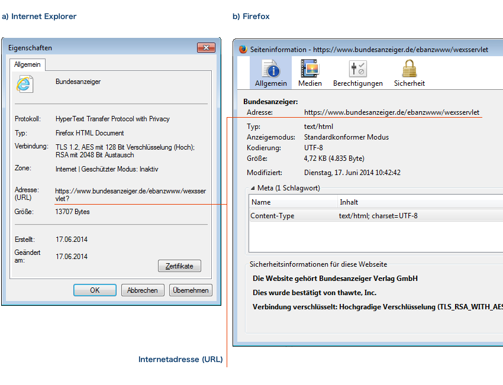Click the 'Firefox HTML Document' type value

coord(89,133)
